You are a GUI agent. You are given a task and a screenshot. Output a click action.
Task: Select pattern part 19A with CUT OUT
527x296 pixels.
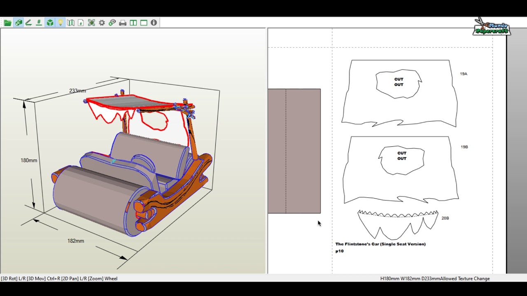click(399, 93)
